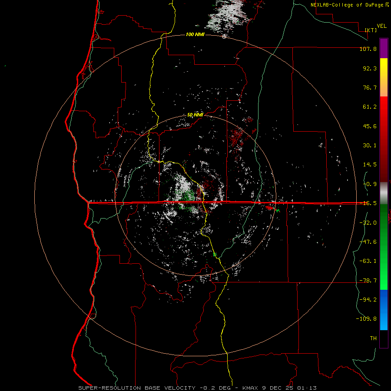Click the [KT] units label
391x391 pixels.
[371, 30]
